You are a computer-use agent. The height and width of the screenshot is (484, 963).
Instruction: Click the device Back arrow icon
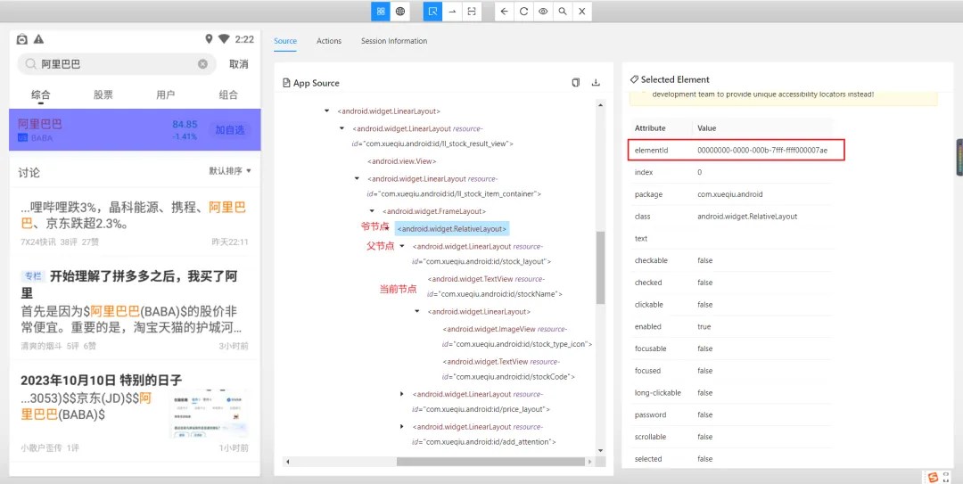(504, 11)
